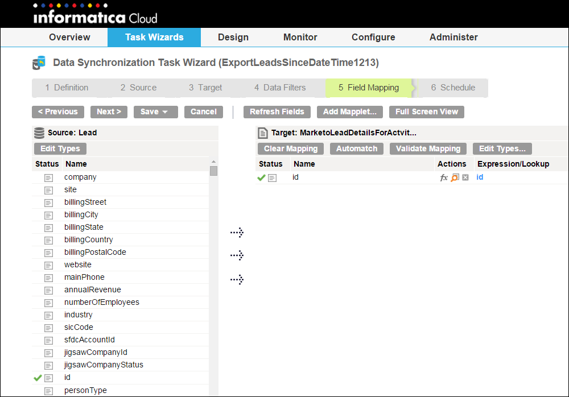Select the personType source field

click(x=86, y=391)
